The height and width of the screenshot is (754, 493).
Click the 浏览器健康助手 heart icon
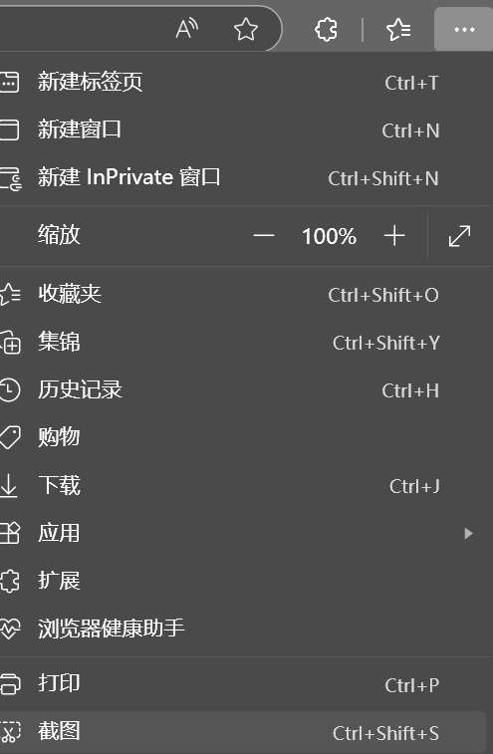coord(10,628)
